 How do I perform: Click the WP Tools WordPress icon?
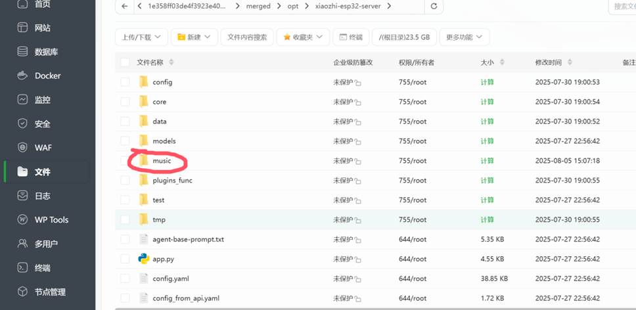tap(22, 219)
